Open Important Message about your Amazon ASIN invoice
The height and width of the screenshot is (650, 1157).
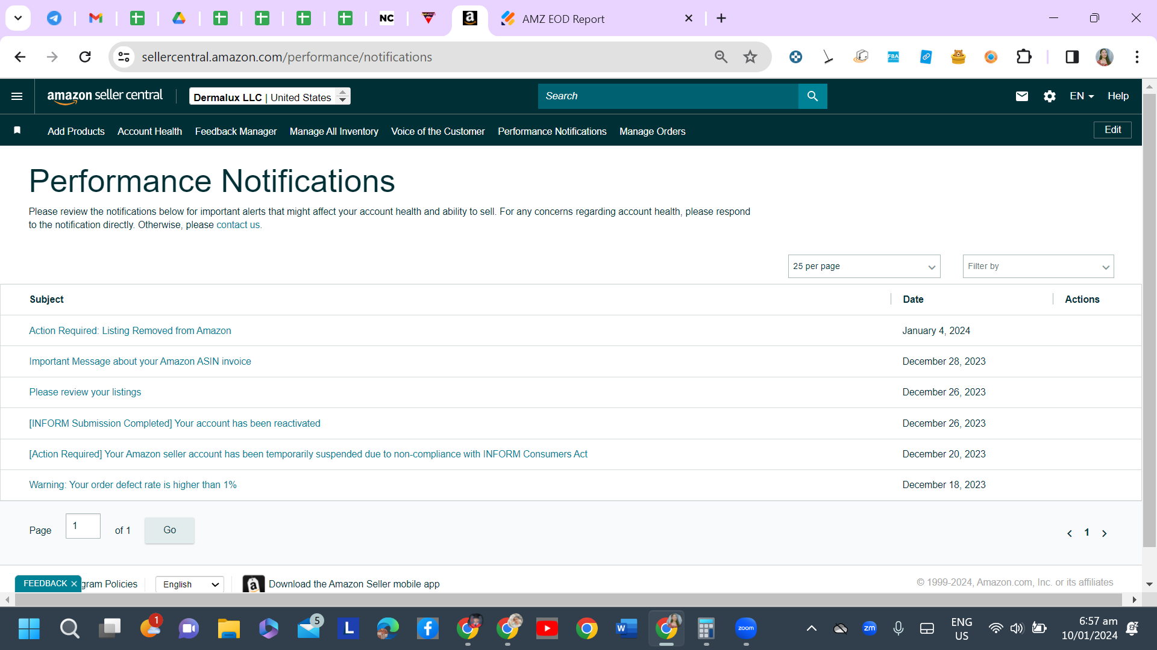tap(140, 362)
